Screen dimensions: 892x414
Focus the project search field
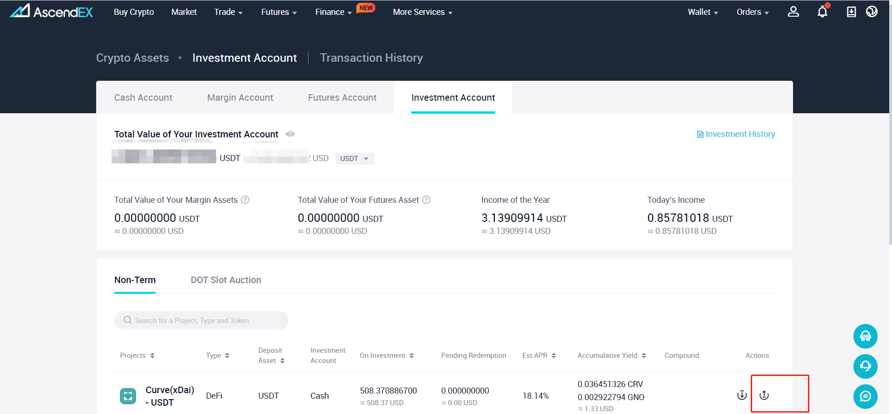pos(201,320)
